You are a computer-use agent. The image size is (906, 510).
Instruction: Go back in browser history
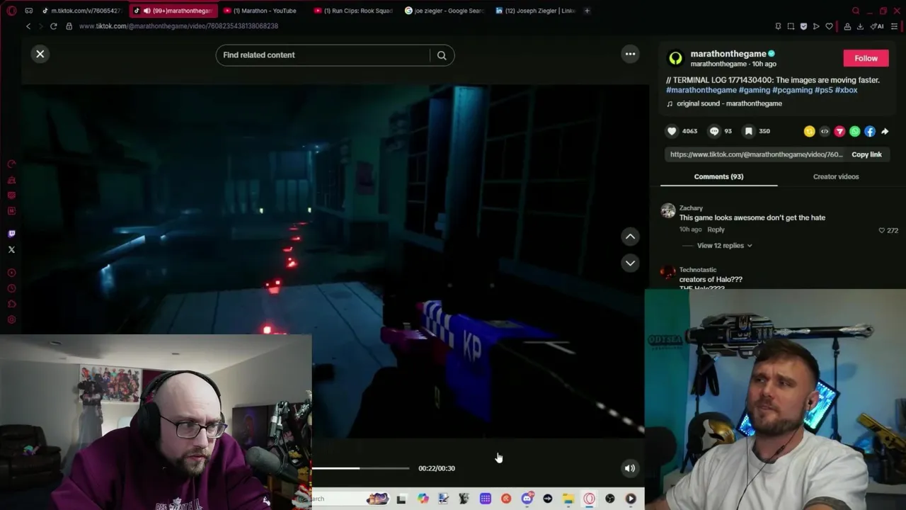point(28,26)
